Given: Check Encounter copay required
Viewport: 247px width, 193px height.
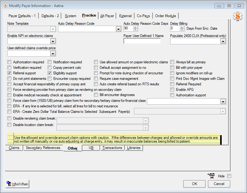Looking at the screenshot, I should (x=50, y=79).
